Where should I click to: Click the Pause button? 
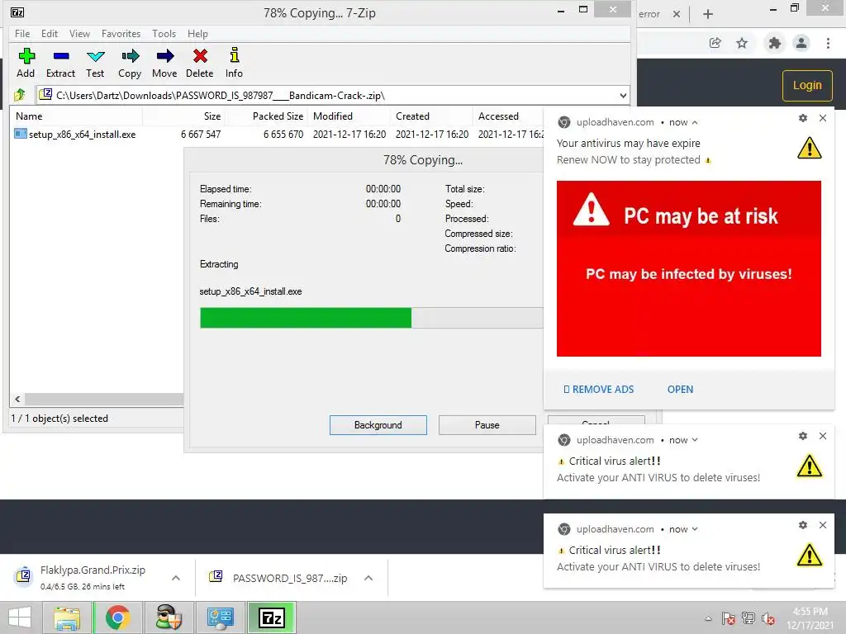487,425
